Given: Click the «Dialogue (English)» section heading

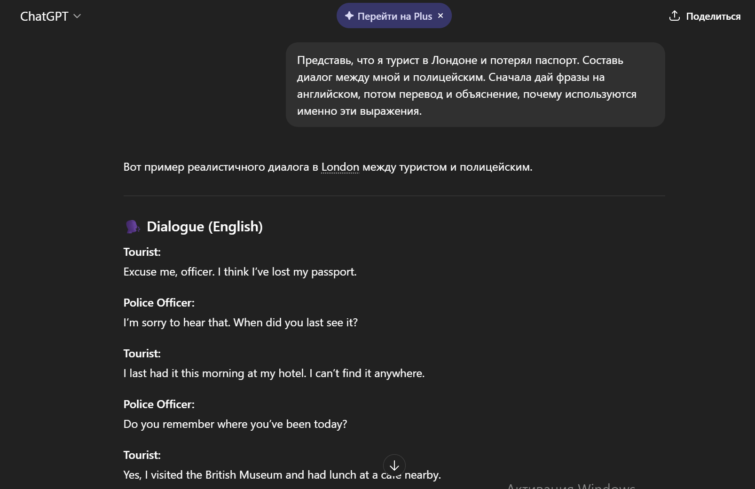Looking at the screenshot, I should pos(205,226).
